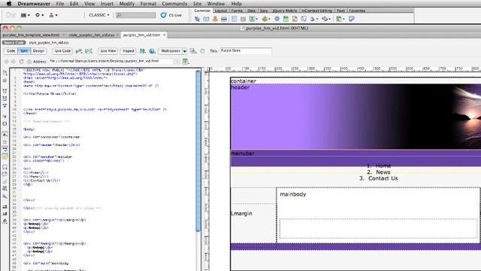Viewport: 481px width, 271px height.
Task: Insert a Table from the Common bar
Action: (x=234, y=19)
